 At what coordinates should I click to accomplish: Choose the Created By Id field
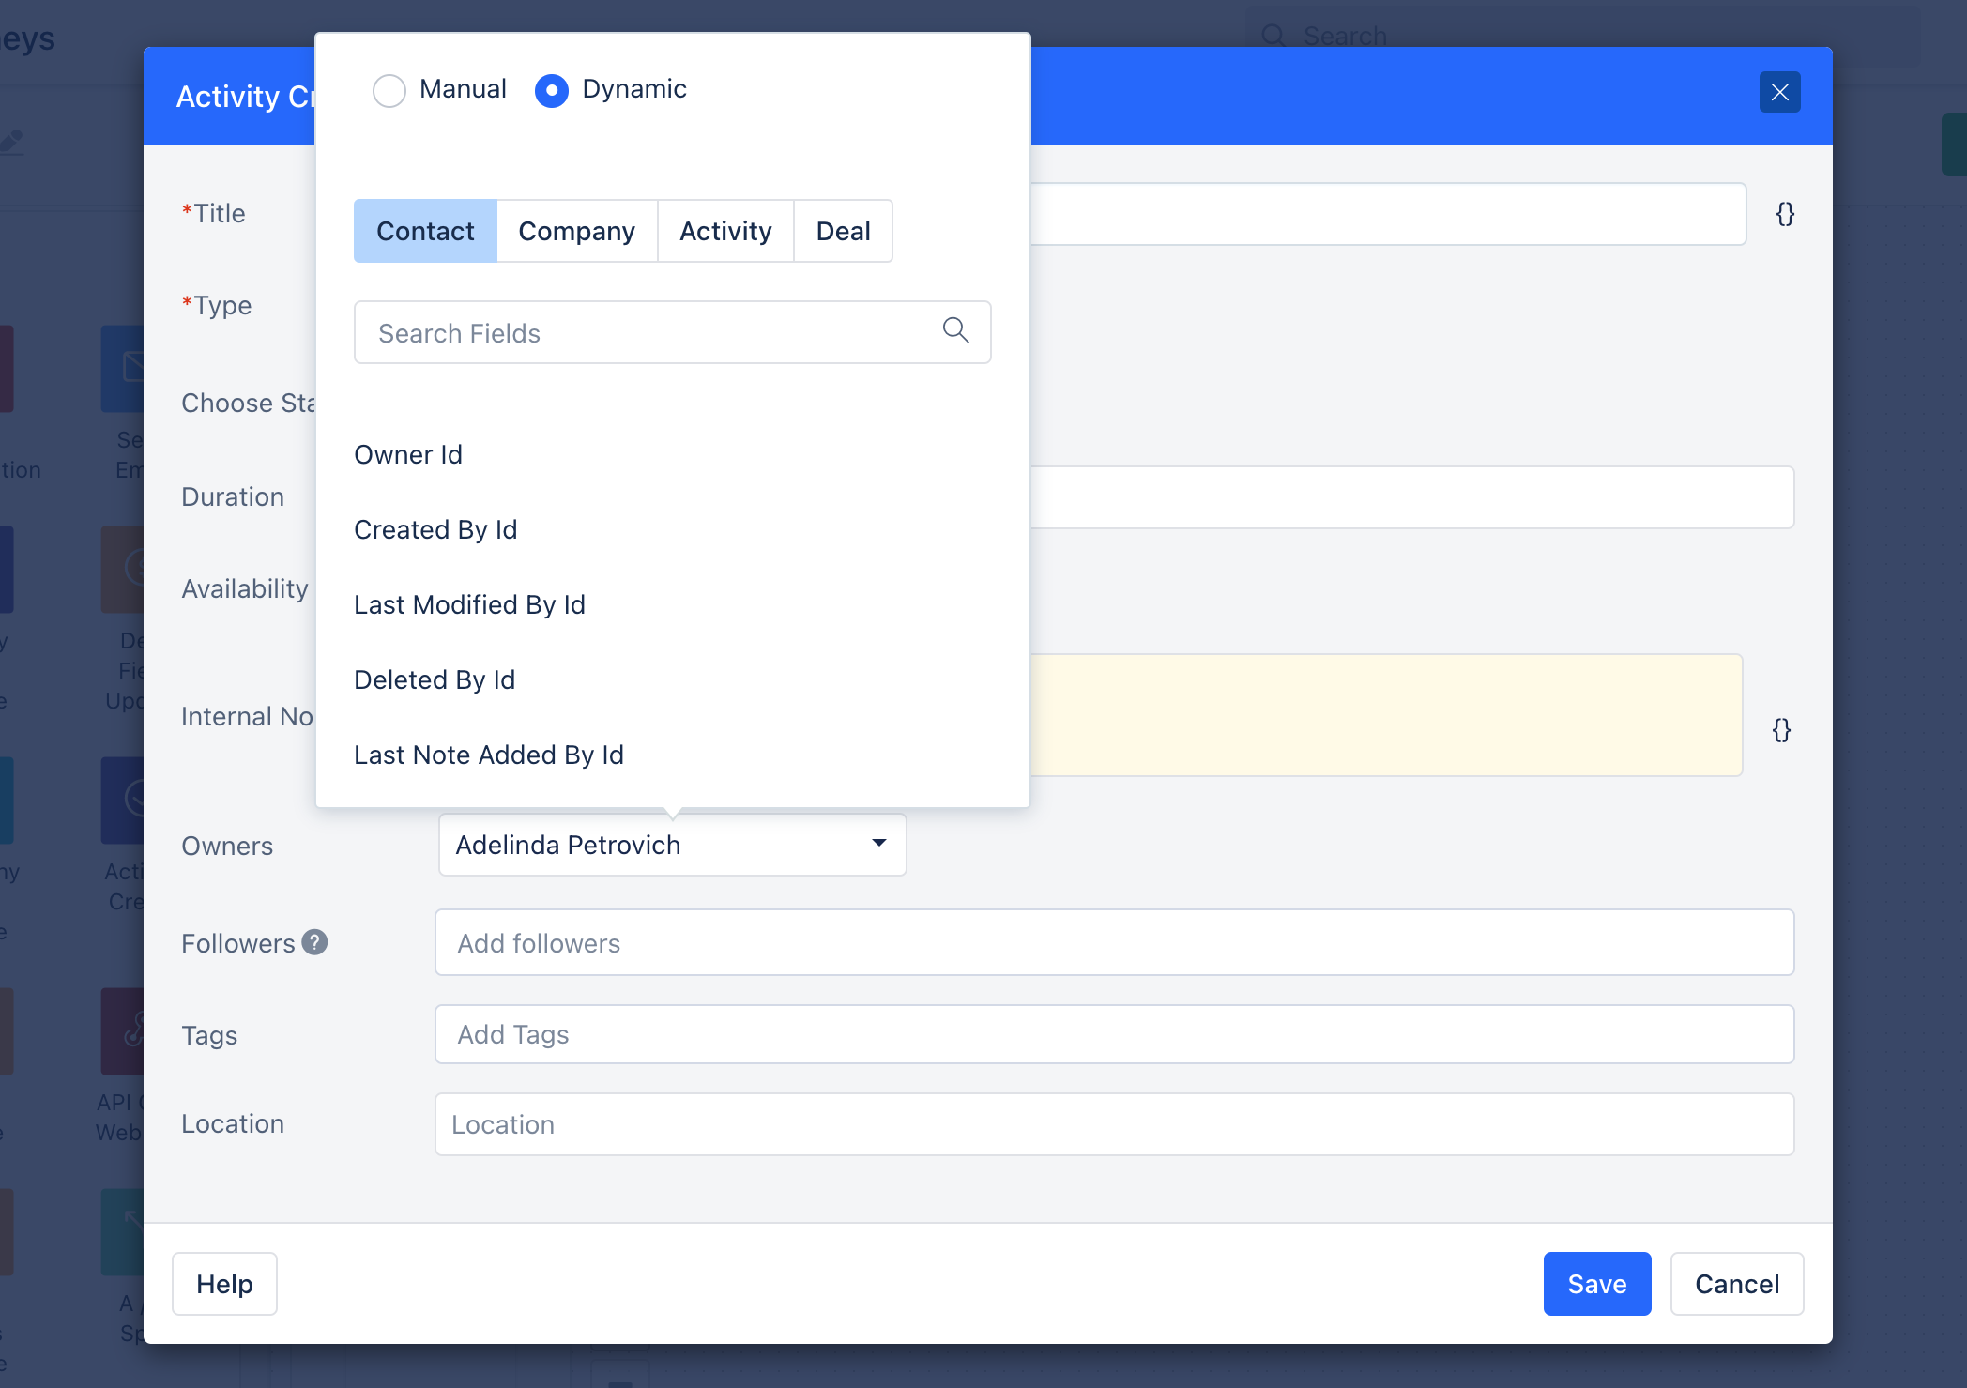435,529
